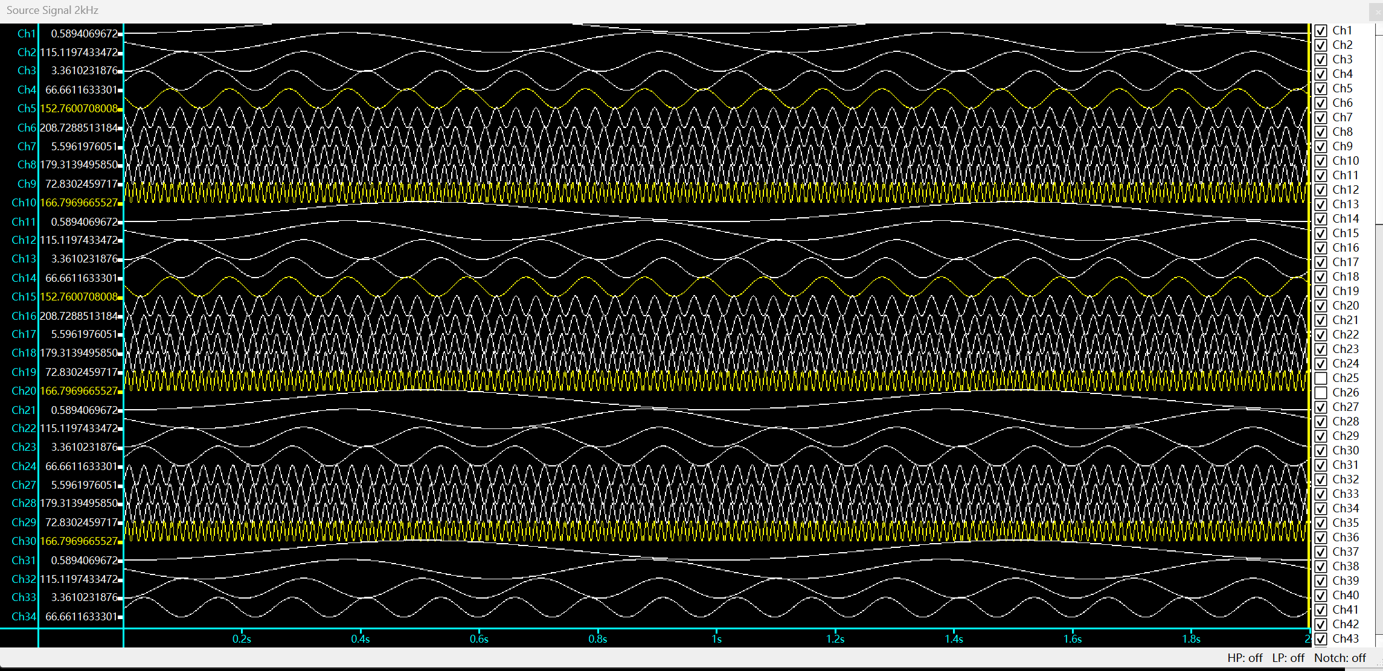Click Ch2 value 115.1197433472
1383x671 pixels.
click(79, 52)
